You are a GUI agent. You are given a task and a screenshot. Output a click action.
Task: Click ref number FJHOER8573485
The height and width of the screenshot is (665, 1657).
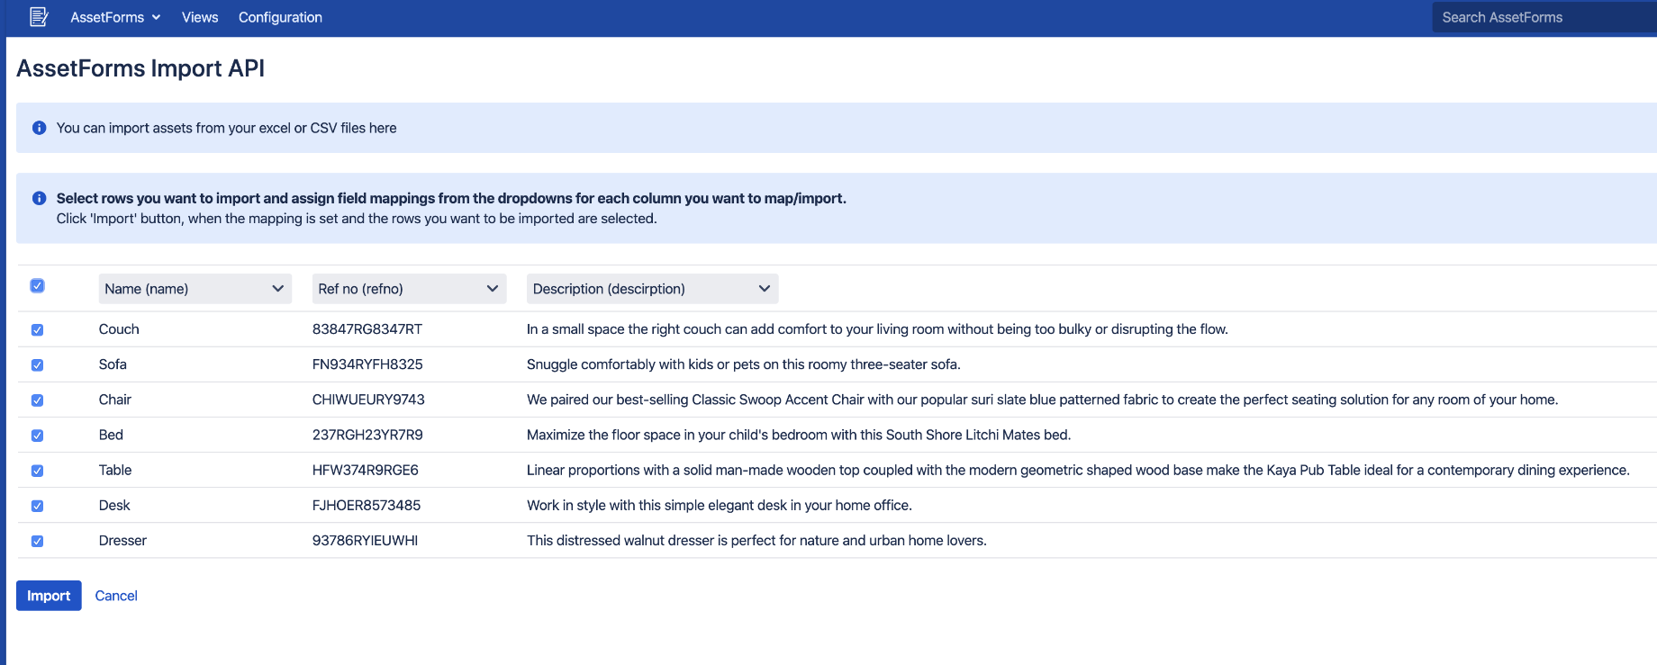click(367, 505)
